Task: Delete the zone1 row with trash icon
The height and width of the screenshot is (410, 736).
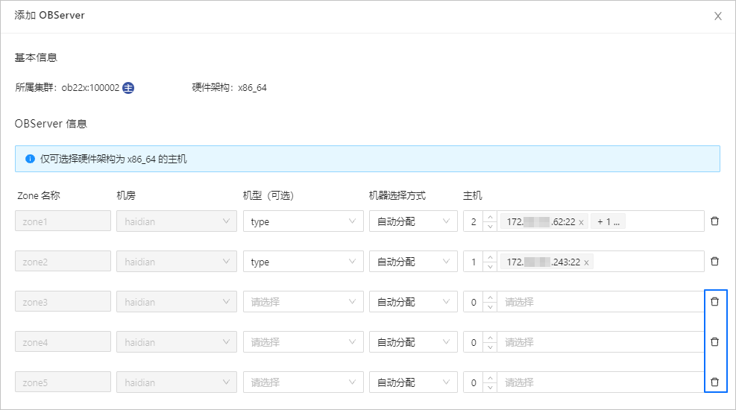Action: [714, 221]
